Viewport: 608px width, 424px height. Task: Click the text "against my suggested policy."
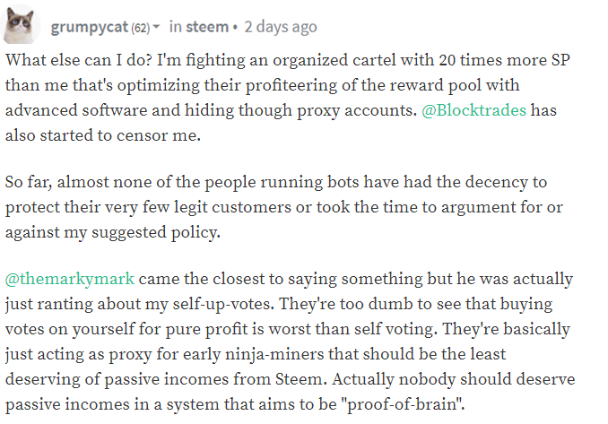[x=112, y=232]
